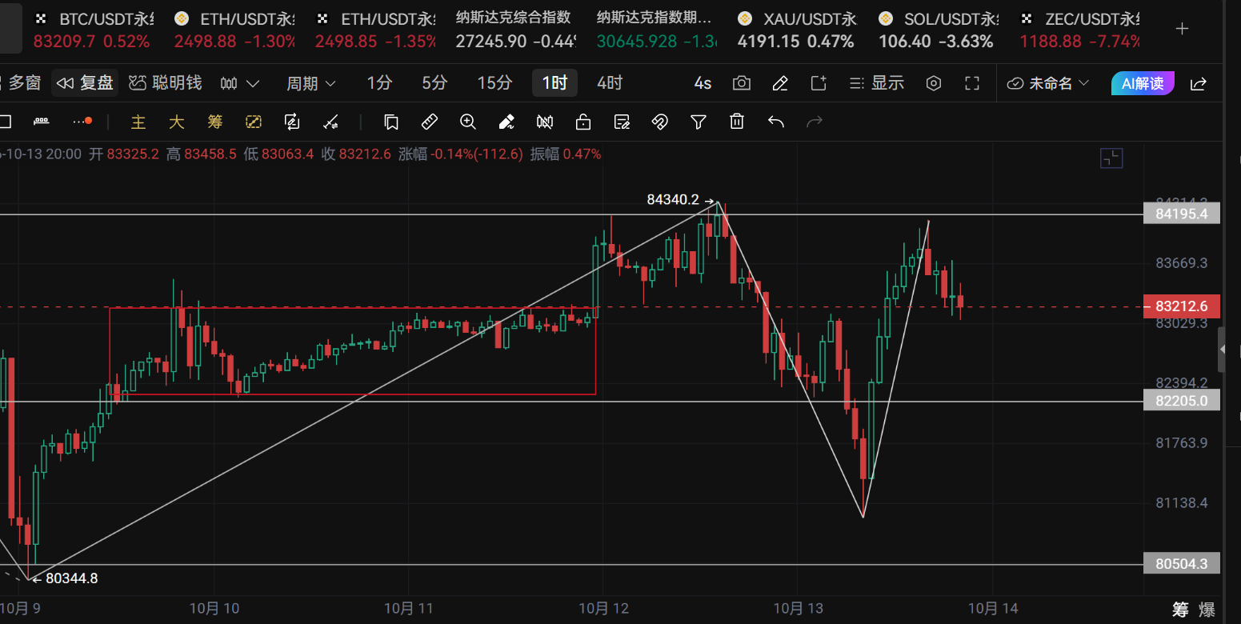Expand the collapsed right side panel
1241x624 pixels.
[1221, 350]
